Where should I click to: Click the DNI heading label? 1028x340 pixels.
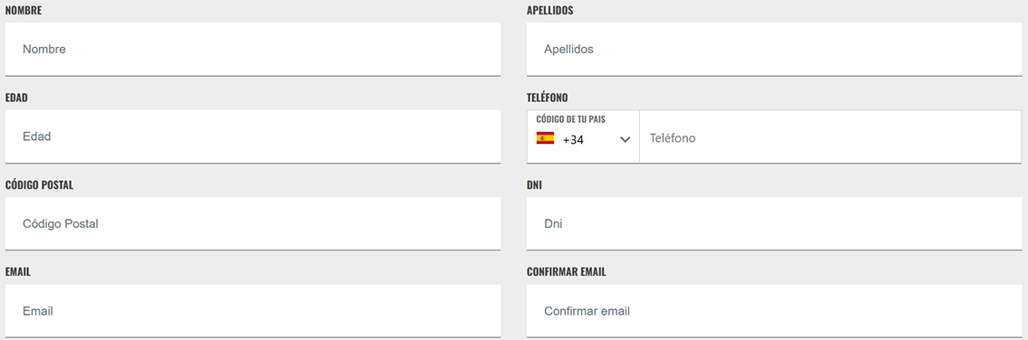pyautogui.click(x=534, y=185)
